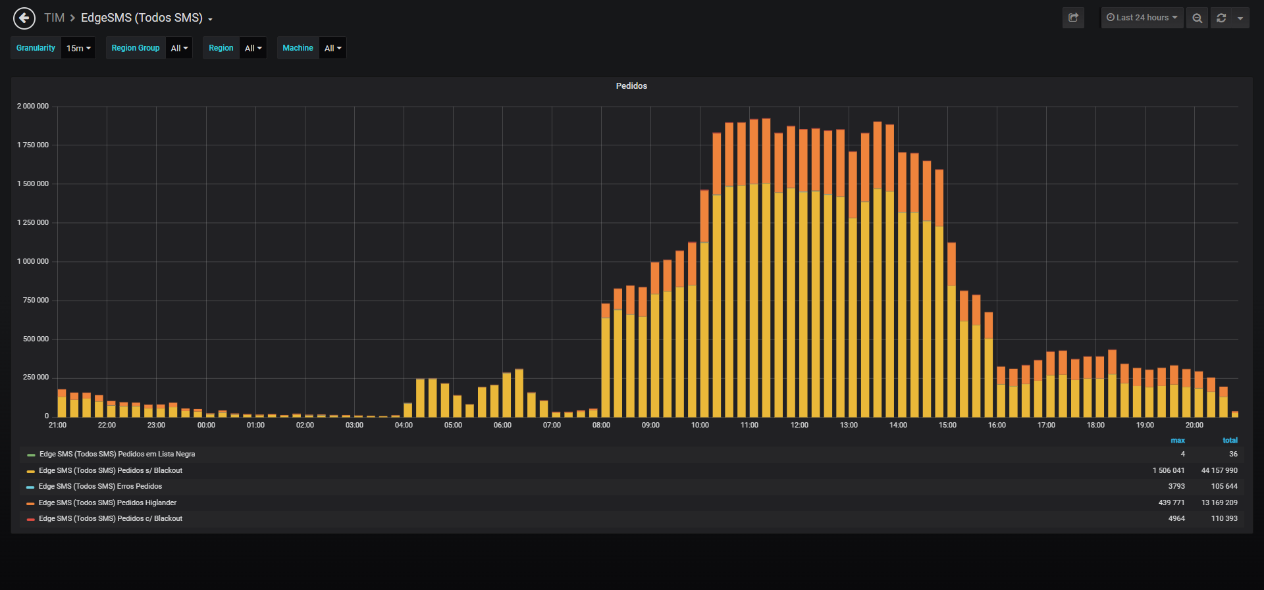Click the orange Higlander color swatch
1264x590 pixels.
point(31,503)
